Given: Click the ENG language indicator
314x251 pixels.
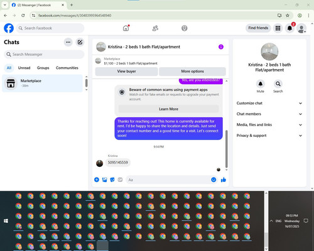Looking at the screenshot, I should [278, 221].
